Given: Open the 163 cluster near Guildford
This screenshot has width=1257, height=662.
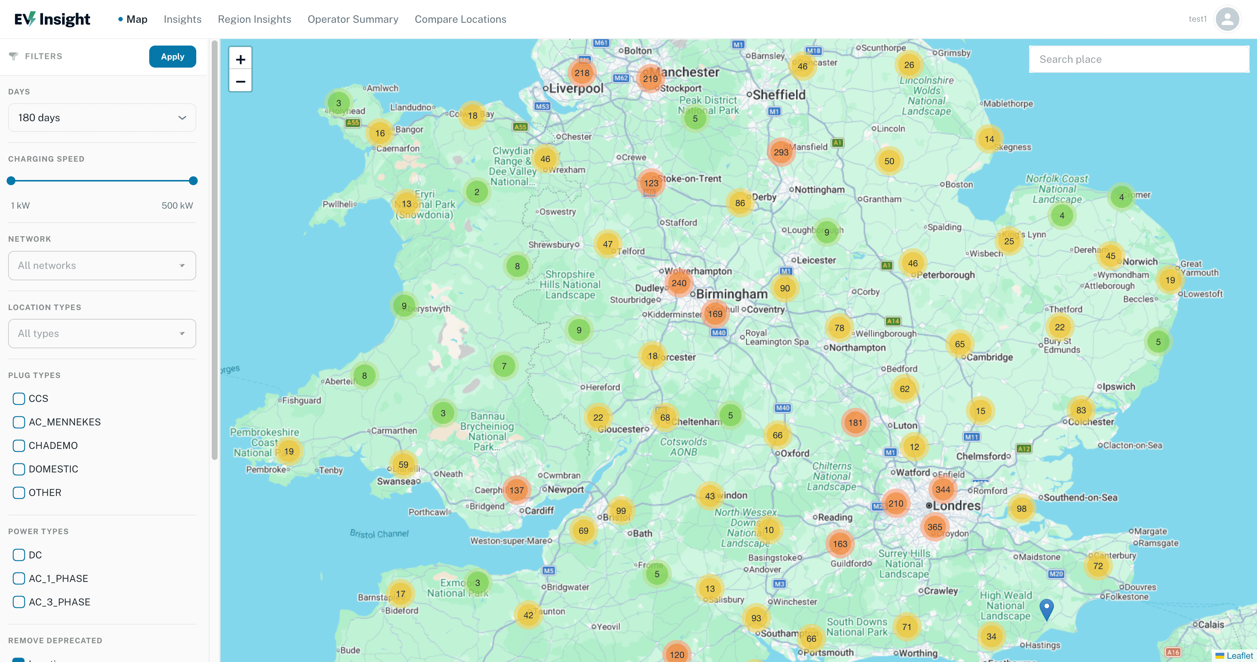Looking at the screenshot, I should [840, 543].
